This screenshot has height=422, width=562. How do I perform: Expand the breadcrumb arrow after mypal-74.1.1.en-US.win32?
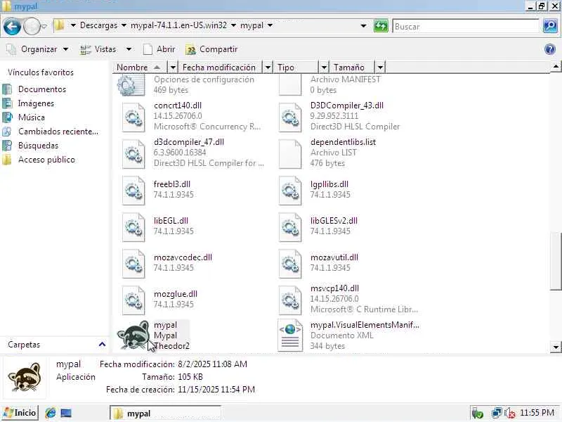pyautogui.click(x=233, y=25)
